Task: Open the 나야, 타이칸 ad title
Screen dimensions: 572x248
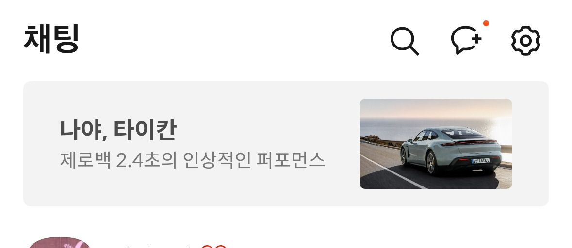Action: point(118,130)
